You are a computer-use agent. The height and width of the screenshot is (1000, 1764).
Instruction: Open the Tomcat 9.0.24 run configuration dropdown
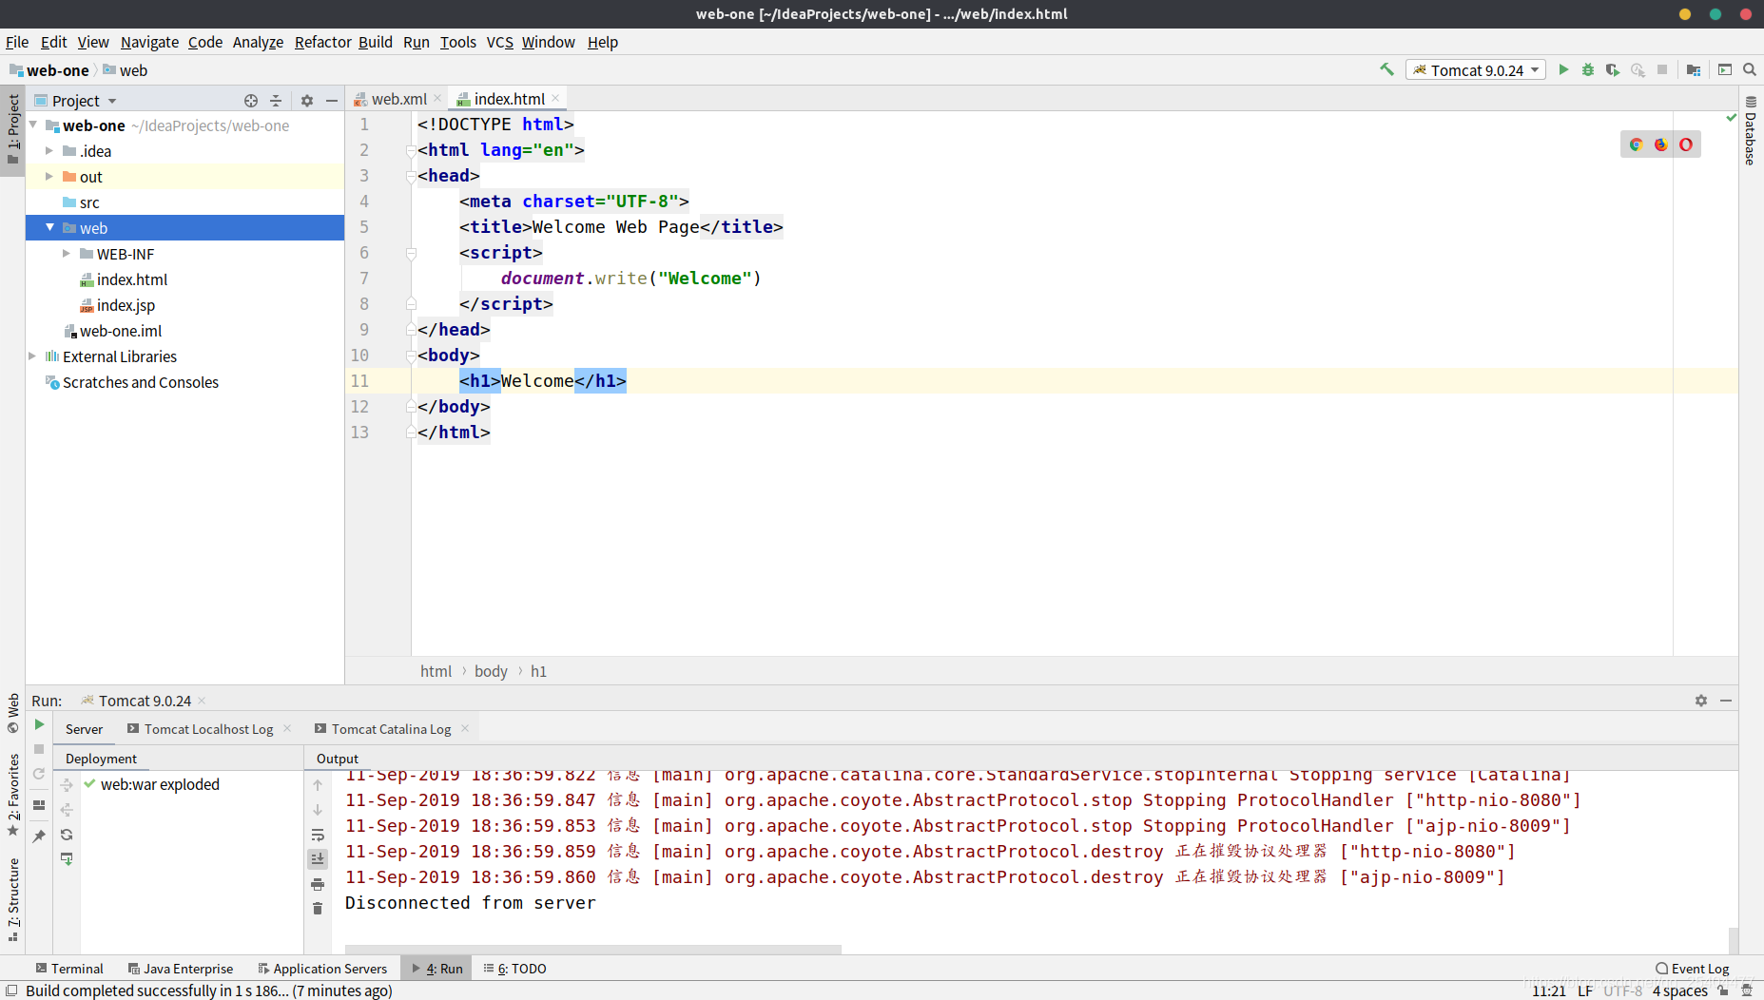[x=1475, y=69]
